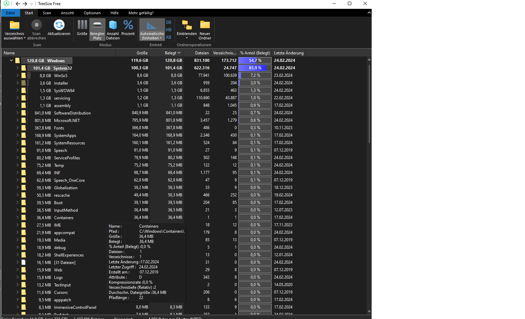Switch to the Scan ribbon tab
The image size is (525, 319).
tap(47, 13)
